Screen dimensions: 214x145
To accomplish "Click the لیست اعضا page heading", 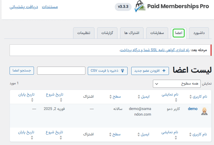I will (192, 70).
